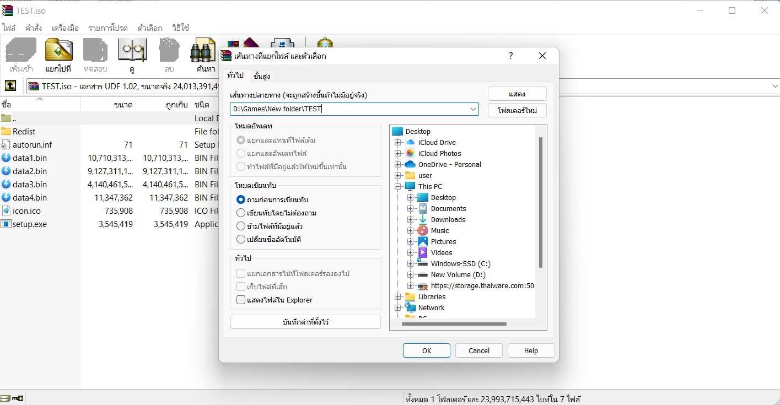
Task: Switch to the ทั่วไป (General) tab
Action: coord(235,75)
